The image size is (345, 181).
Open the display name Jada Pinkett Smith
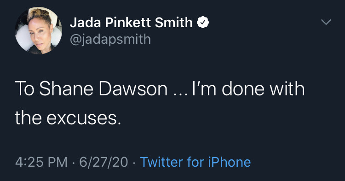(131, 23)
